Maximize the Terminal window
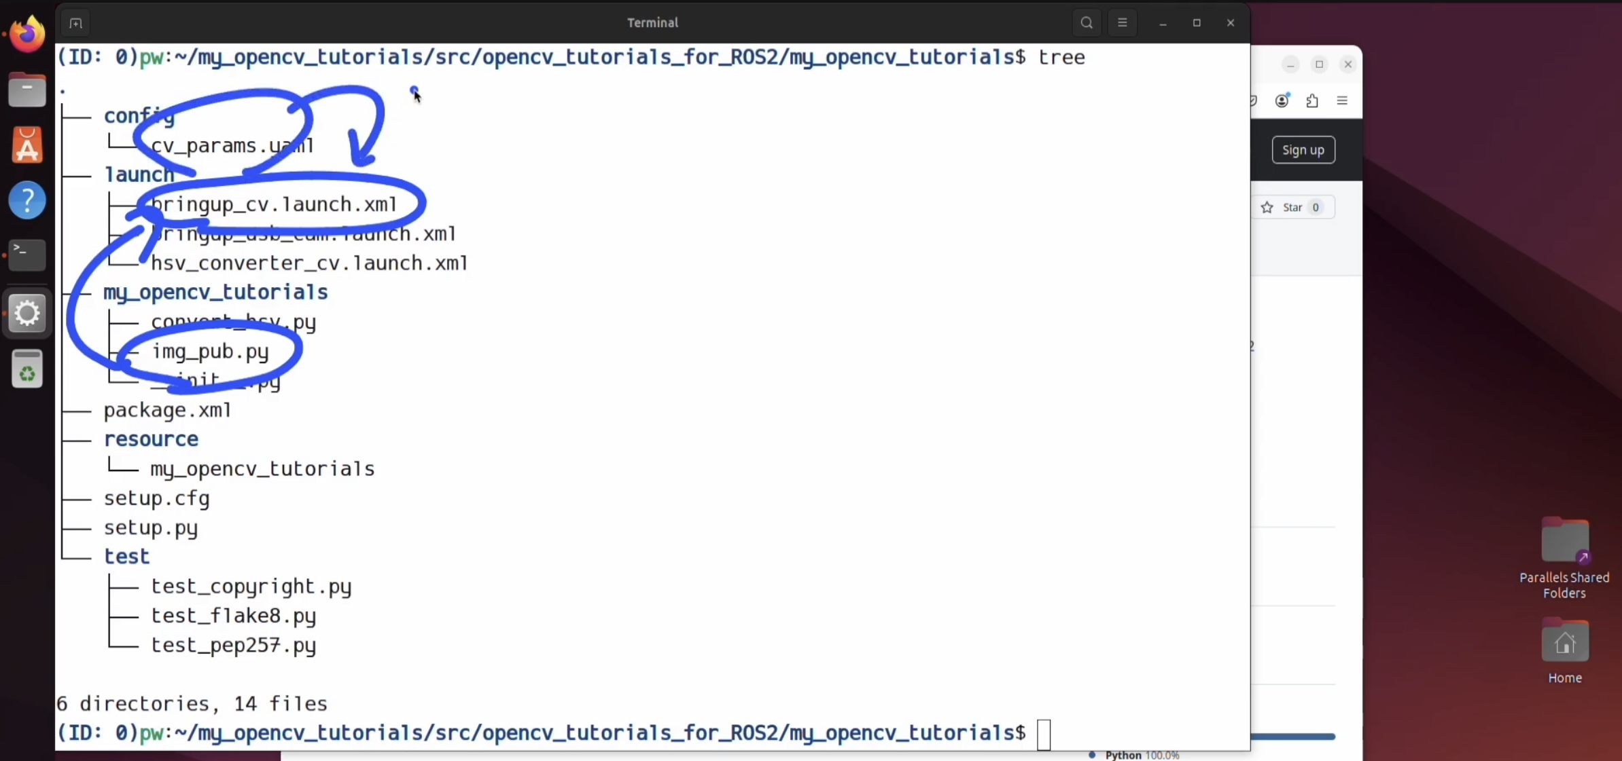The image size is (1622, 761). click(x=1197, y=22)
